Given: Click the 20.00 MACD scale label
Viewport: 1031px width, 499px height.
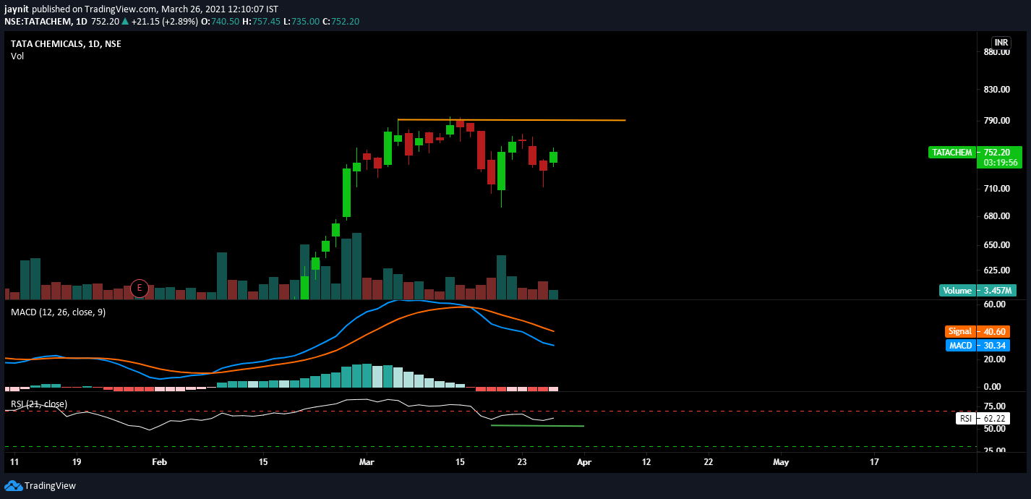Looking at the screenshot, I should (995, 359).
